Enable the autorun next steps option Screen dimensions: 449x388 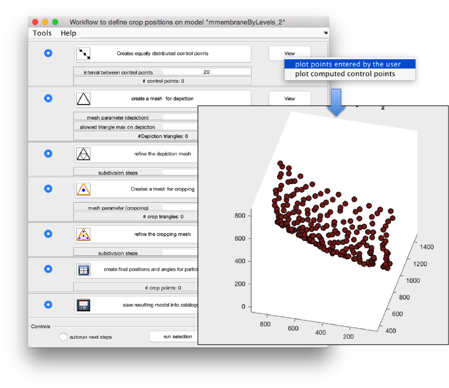(63, 337)
